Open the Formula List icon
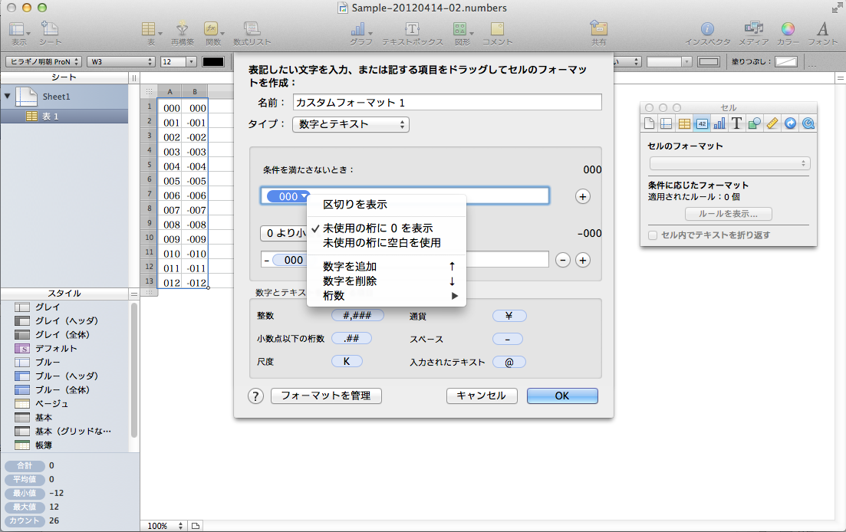This screenshot has width=846, height=532. (x=252, y=29)
